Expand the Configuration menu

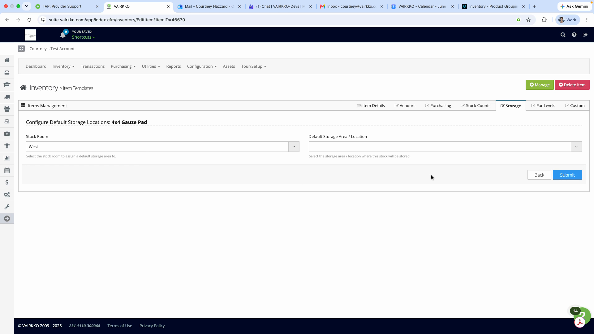[202, 66]
